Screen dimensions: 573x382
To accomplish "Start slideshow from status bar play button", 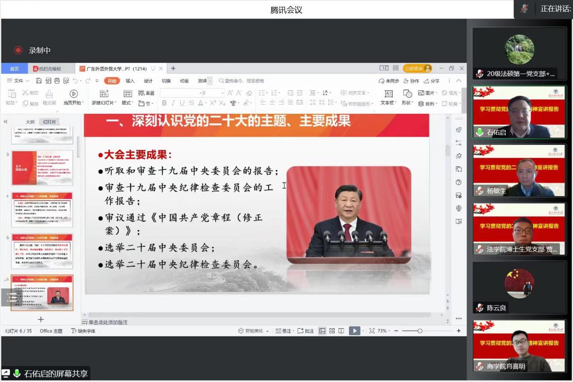I will coord(354,331).
